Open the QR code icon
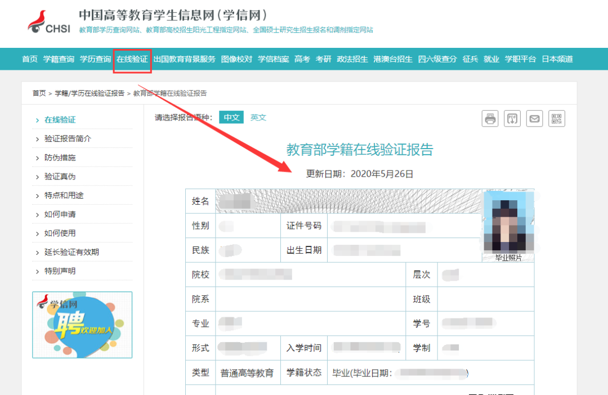The image size is (608, 395). click(x=557, y=119)
